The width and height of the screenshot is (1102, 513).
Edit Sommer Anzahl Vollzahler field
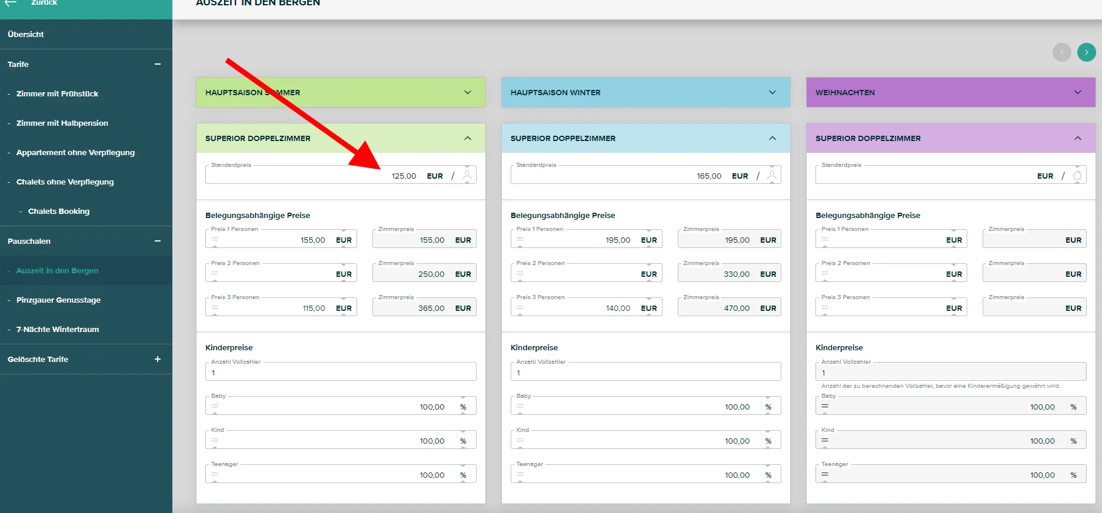coord(341,372)
